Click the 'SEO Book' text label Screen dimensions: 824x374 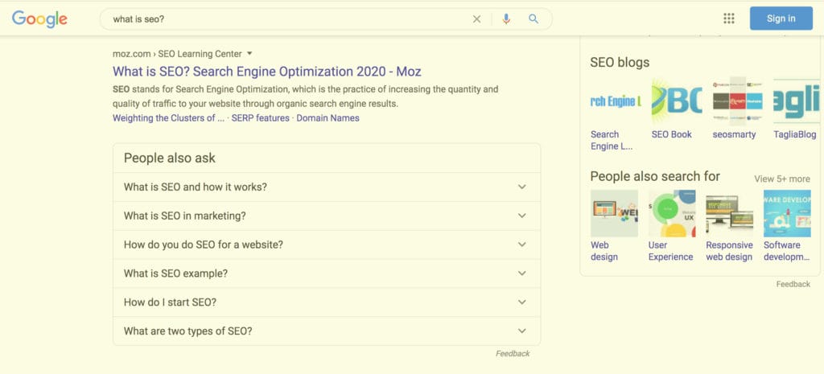pyautogui.click(x=672, y=134)
